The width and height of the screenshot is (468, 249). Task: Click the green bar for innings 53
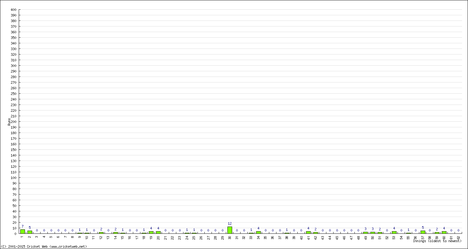point(394,232)
